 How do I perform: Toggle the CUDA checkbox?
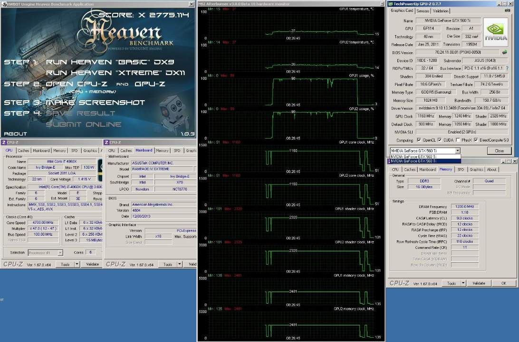pyautogui.click(x=440, y=140)
